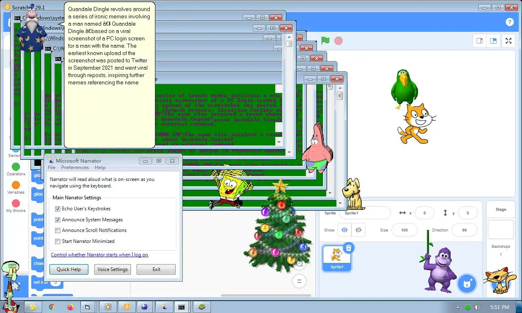The image size is (522, 313).
Task: Select the Operators block category
Action: coord(16,169)
